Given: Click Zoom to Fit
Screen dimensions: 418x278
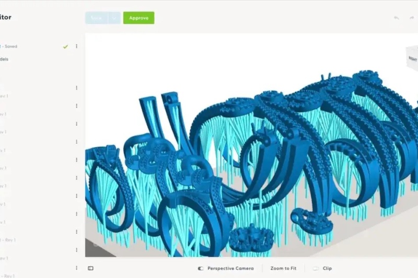Looking at the screenshot, I should [x=283, y=268].
